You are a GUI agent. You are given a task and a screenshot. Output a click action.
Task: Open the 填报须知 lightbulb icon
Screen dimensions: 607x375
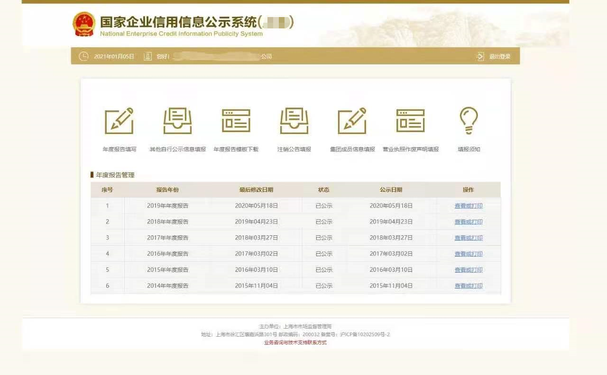point(469,121)
